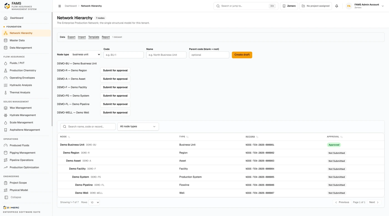Switch to the Import tab
The image size is (389, 216).
82,37
